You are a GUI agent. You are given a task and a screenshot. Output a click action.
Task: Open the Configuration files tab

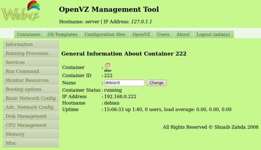pyautogui.click(x=105, y=34)
